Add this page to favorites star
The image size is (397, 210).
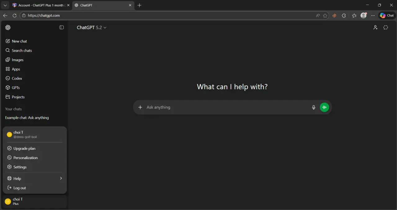pos(325,15)
